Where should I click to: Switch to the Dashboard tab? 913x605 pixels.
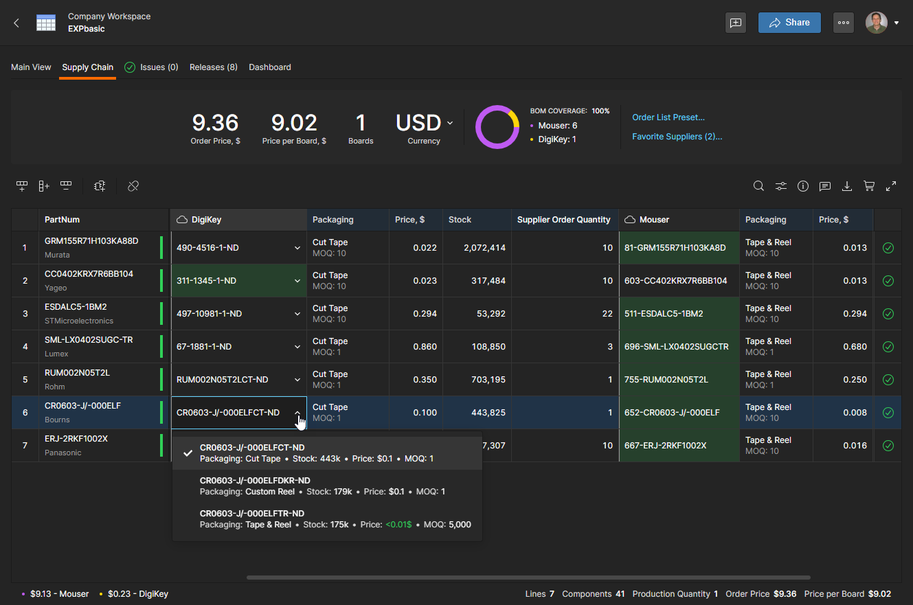[269, 67]
